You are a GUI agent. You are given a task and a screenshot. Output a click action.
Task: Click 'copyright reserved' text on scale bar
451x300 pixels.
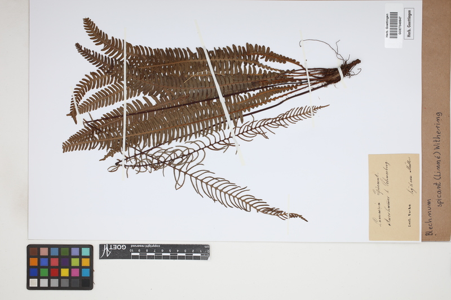144,247
